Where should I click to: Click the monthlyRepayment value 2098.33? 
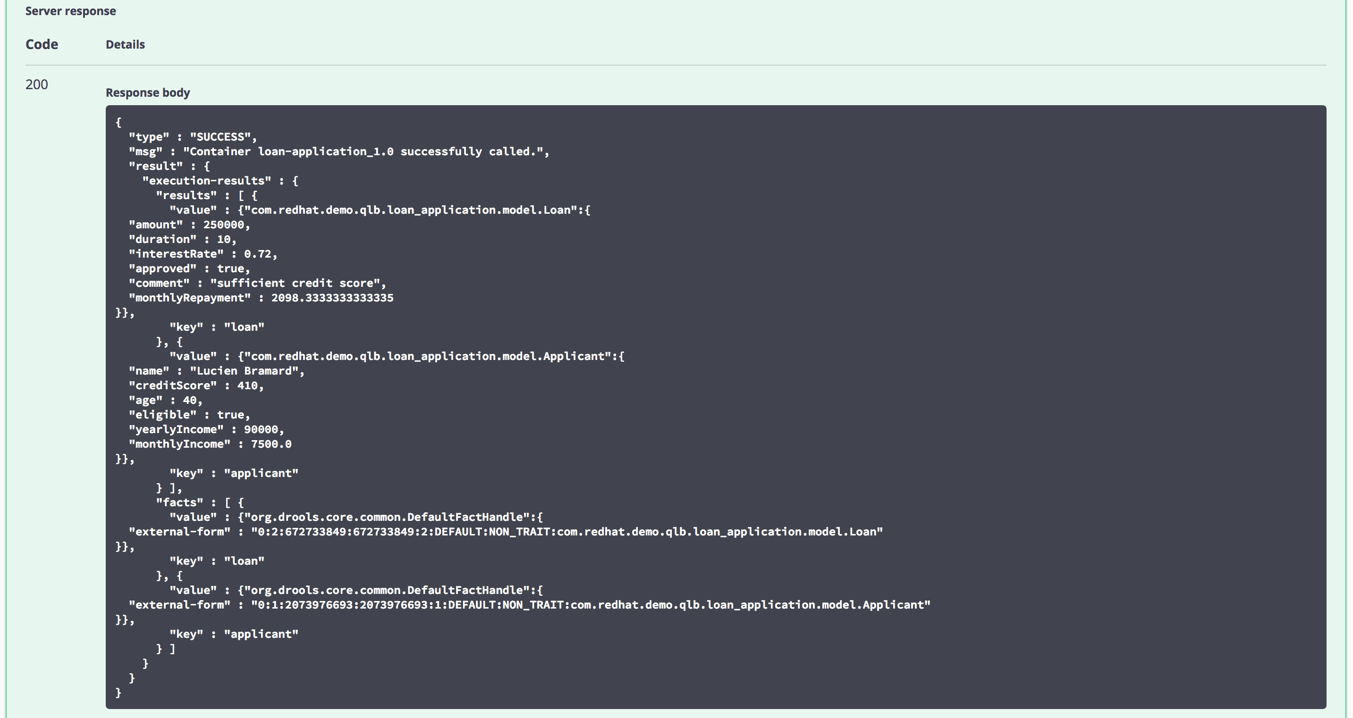click(332, 298)
